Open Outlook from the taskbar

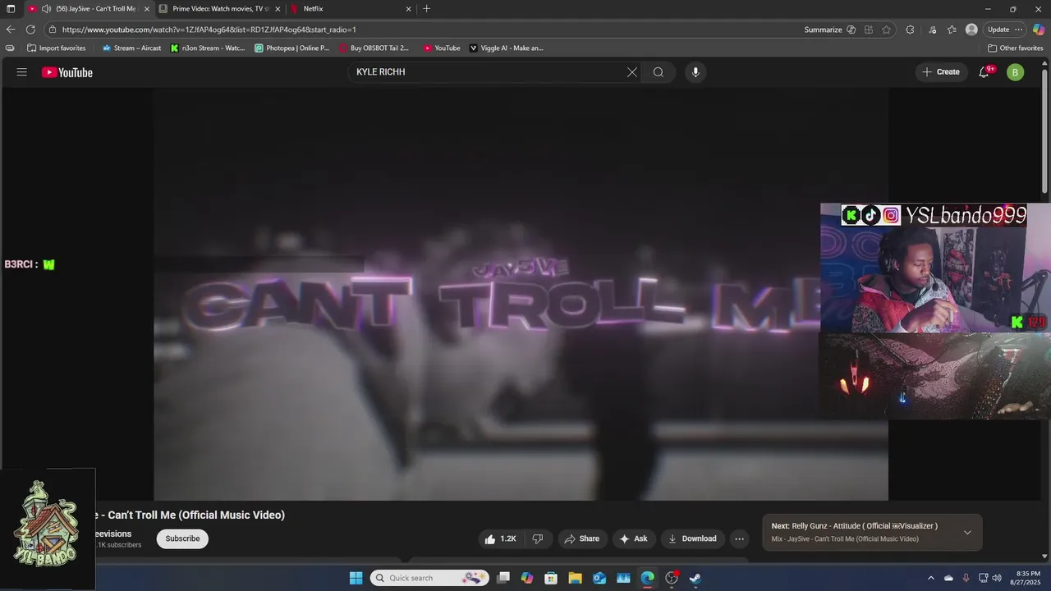(x=599, y=578)
